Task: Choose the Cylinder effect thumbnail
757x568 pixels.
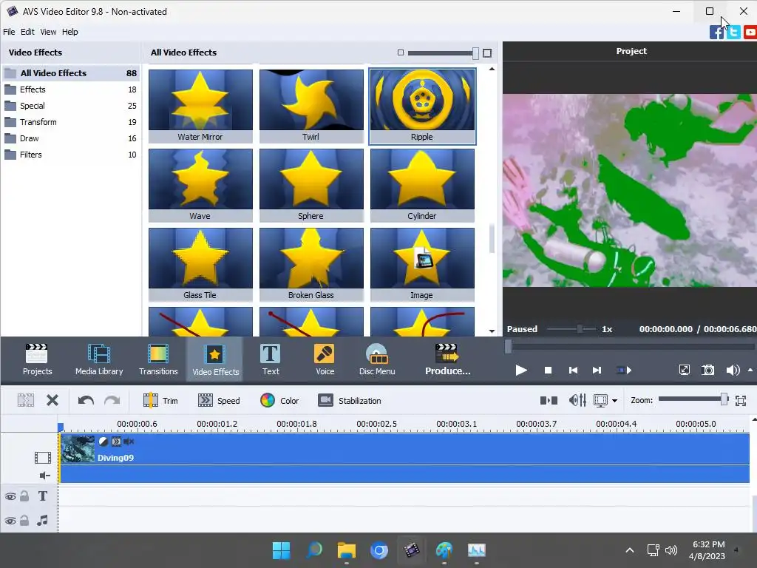Action: 422,185
